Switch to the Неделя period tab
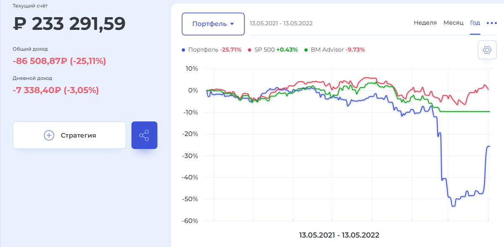504x247 pixels. tap(425, 23)
